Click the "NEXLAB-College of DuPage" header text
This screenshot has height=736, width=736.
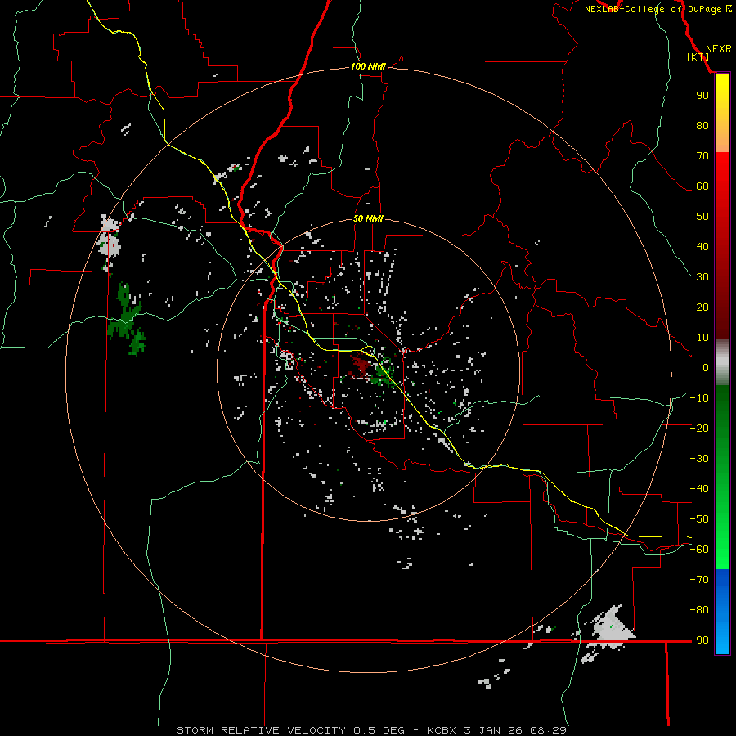pyautogui.click(x=653, y=9)
